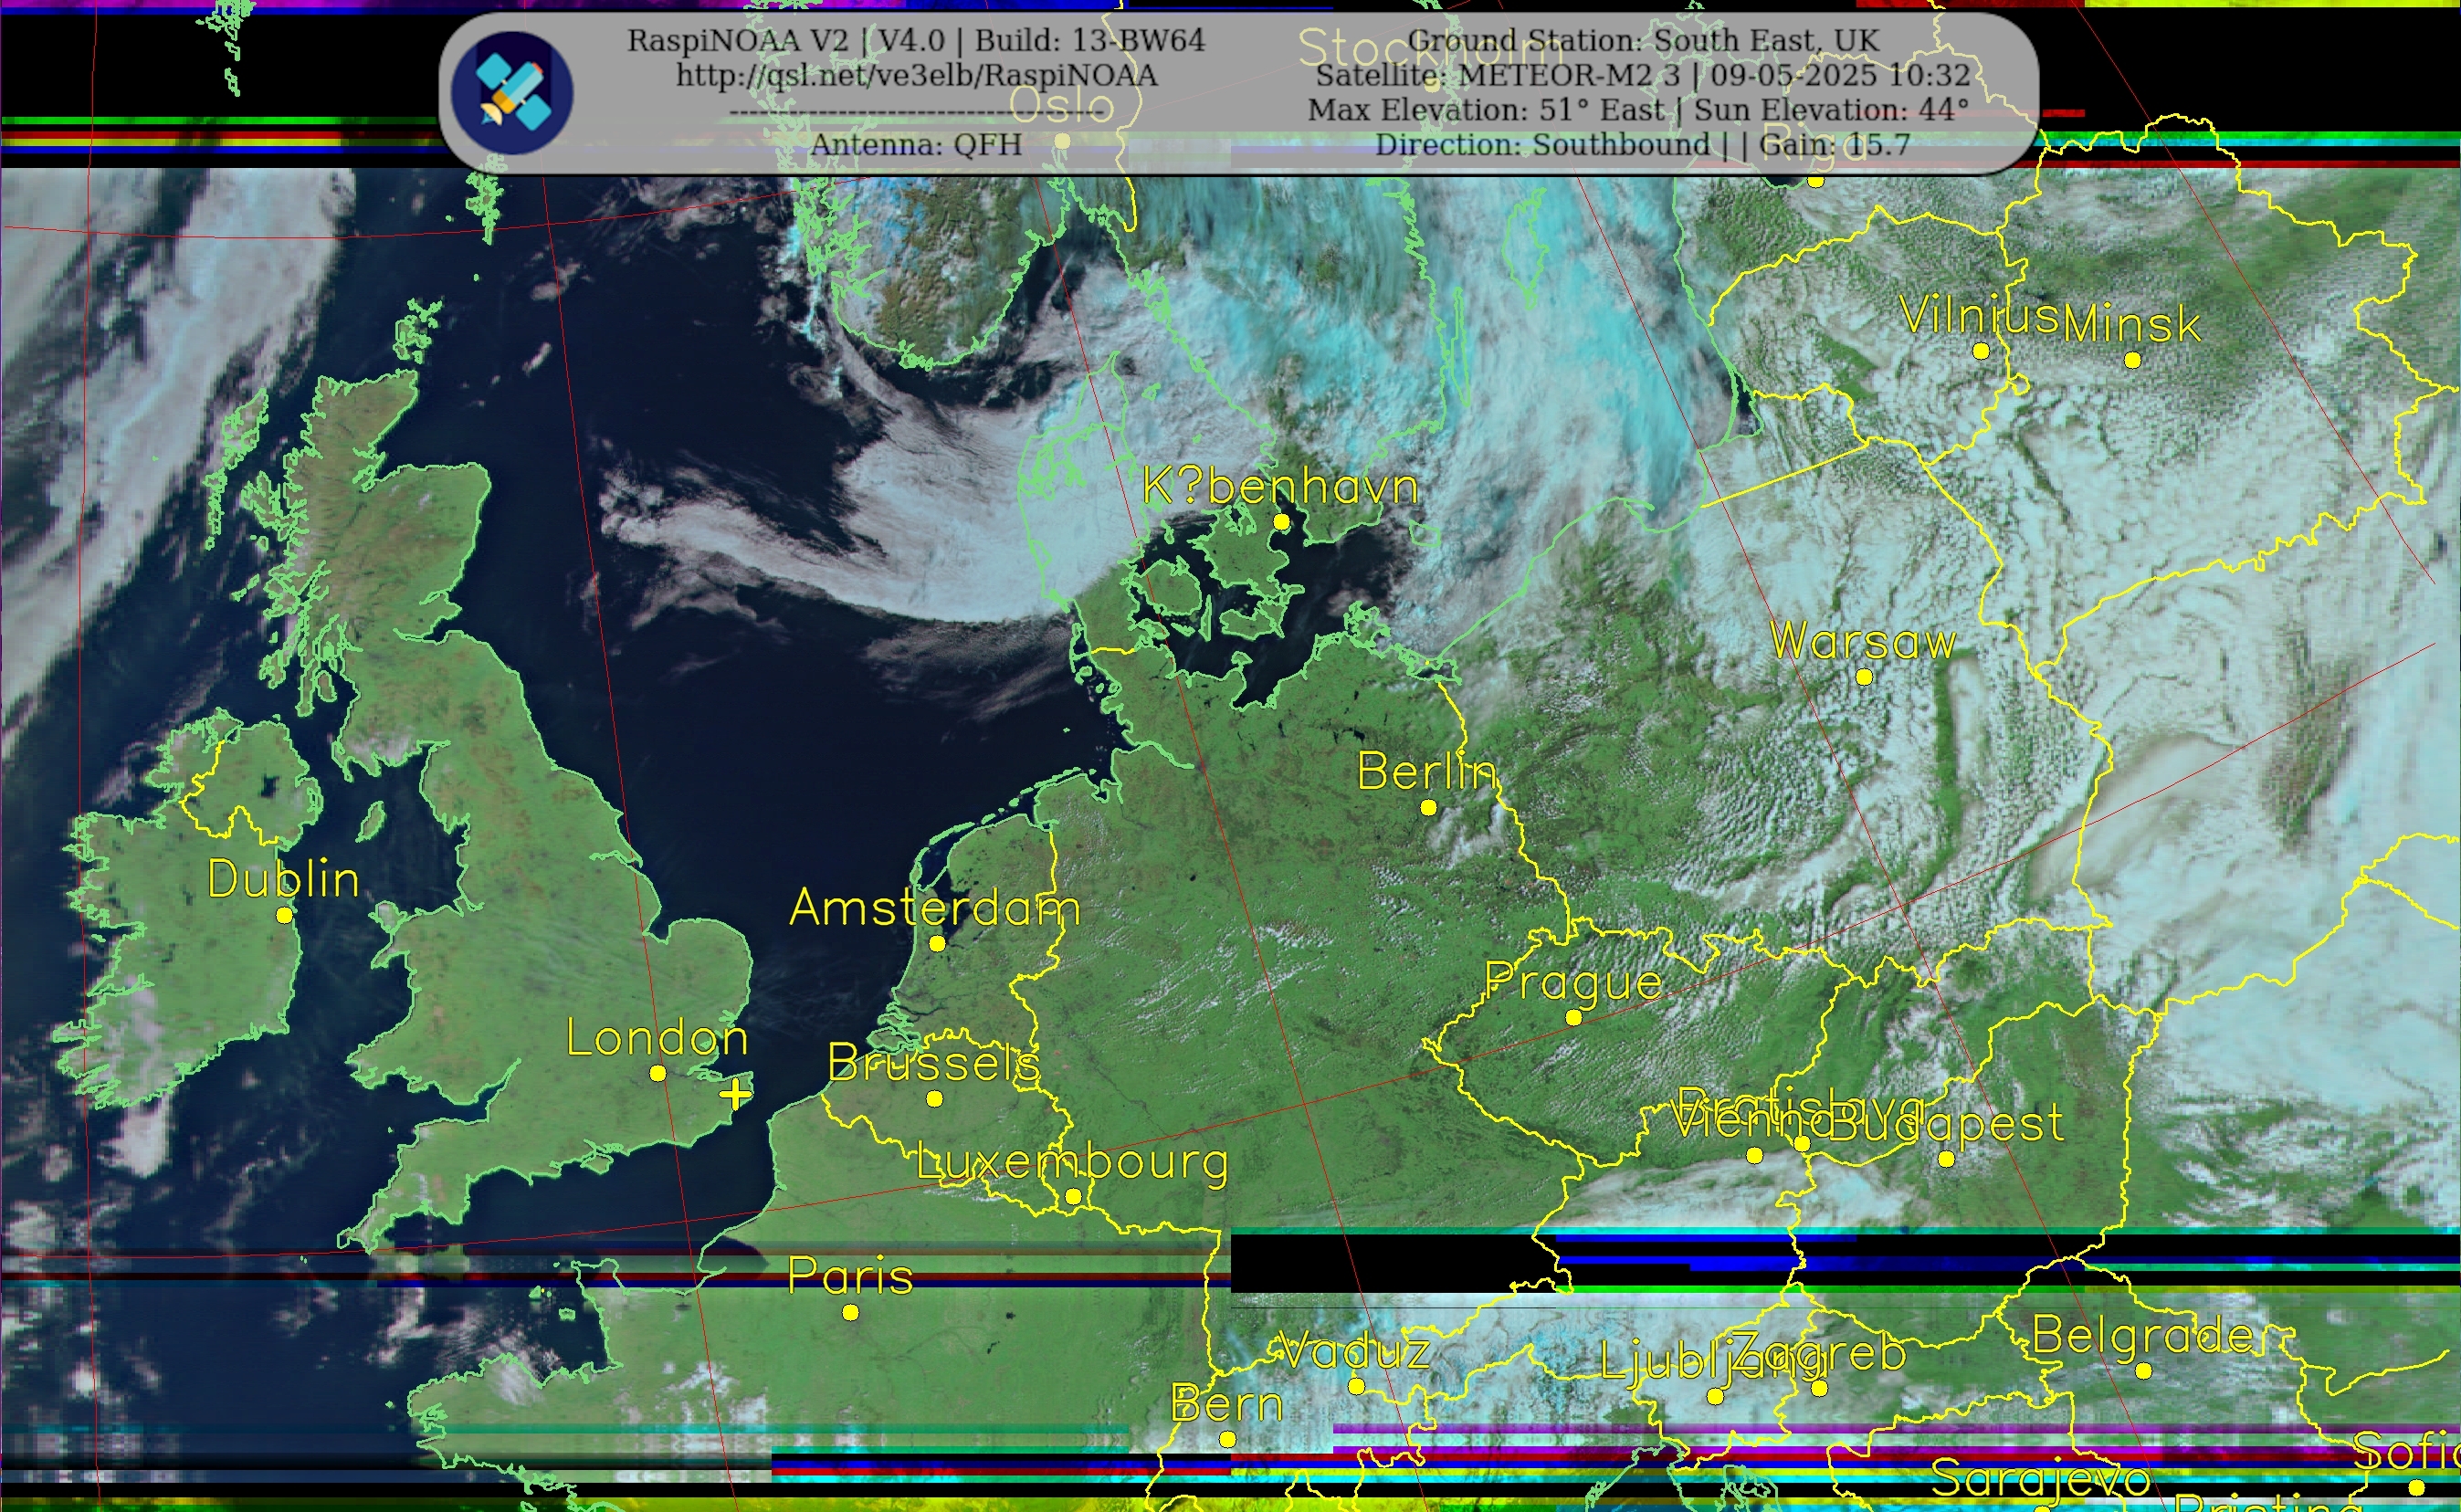Click the 'Ground Station: South East, UK' text
2461x1512 pixels.
point(1643,41)
